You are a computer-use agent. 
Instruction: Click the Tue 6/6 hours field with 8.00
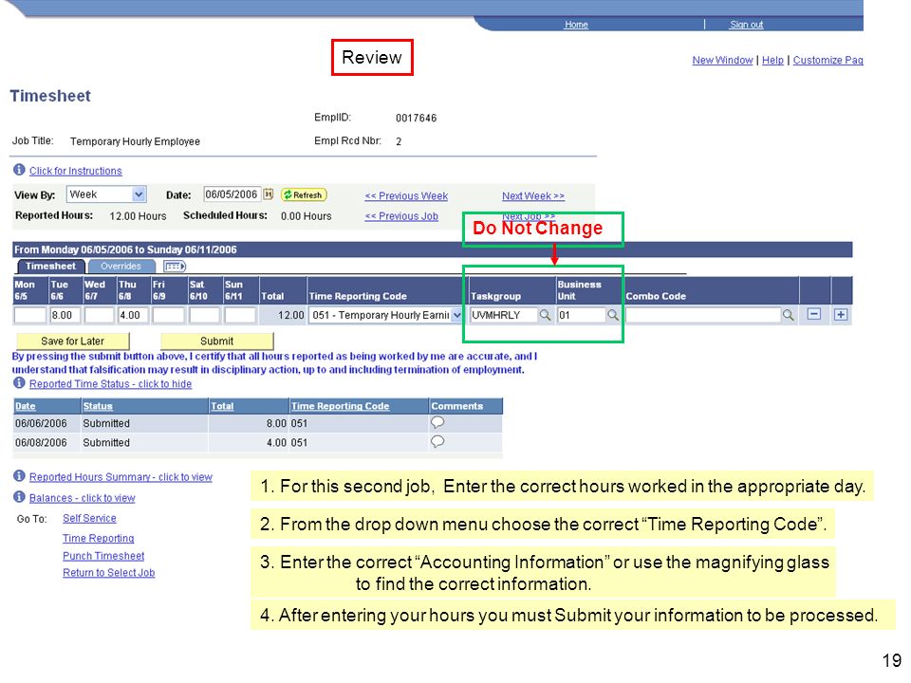click(65, 315)
